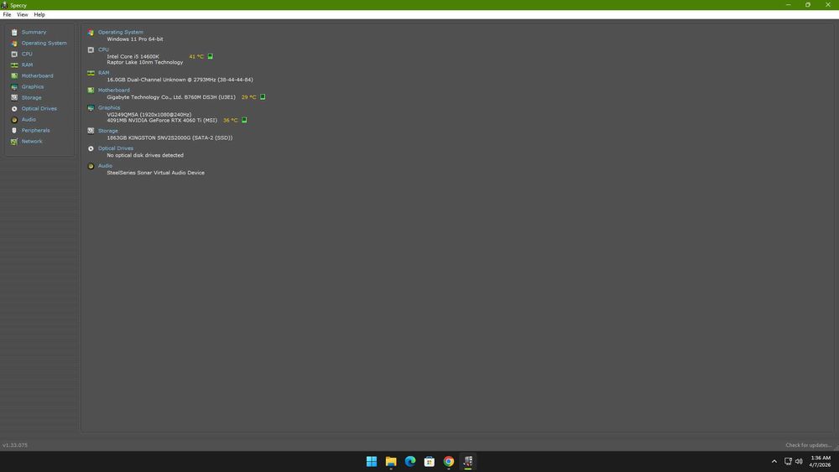Click the Network sidebar icon
The width and height of the screenshot is (839, 472).
14,142
